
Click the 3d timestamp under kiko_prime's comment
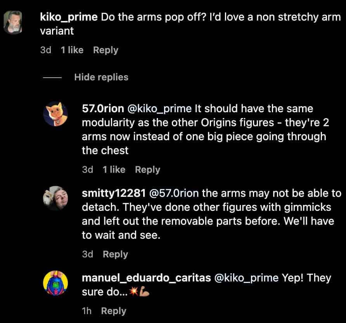point(45,50)
